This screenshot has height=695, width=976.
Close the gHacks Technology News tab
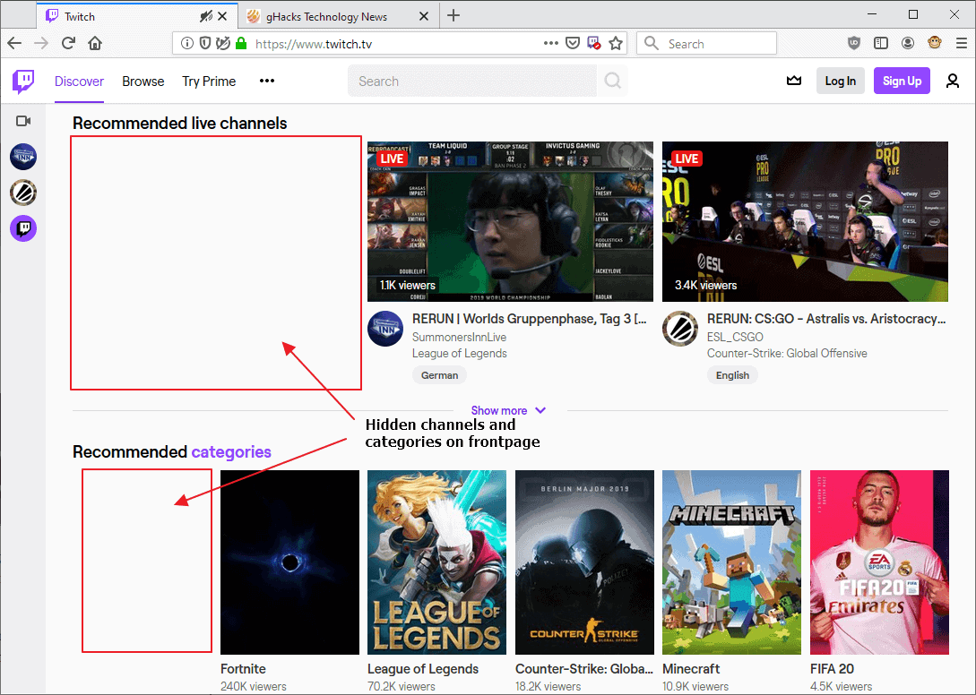point(424,17)
